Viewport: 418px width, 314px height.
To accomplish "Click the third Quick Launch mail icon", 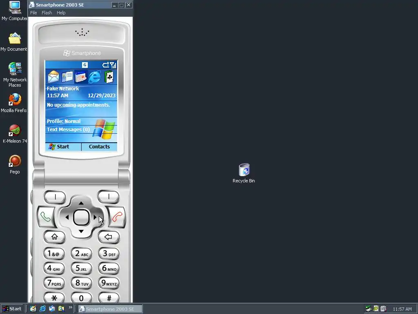I will point(52,309).
